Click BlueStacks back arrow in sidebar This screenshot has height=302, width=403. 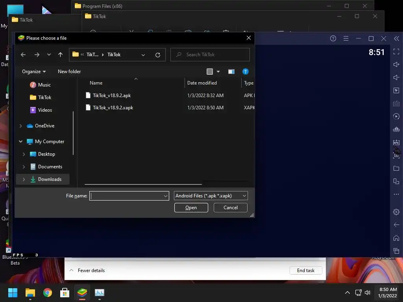[396, 225]
